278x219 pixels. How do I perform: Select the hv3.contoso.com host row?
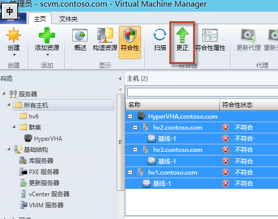click(x=202, y=150)
